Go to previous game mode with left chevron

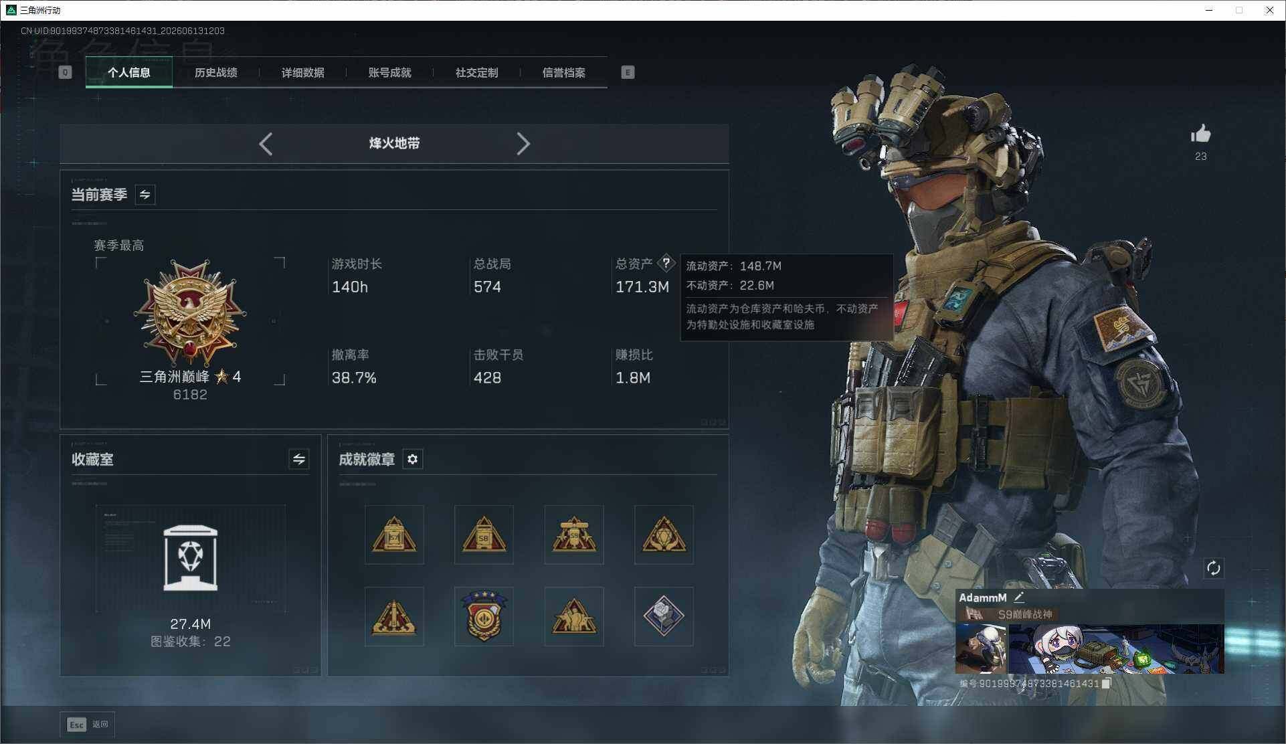[266, 144]
